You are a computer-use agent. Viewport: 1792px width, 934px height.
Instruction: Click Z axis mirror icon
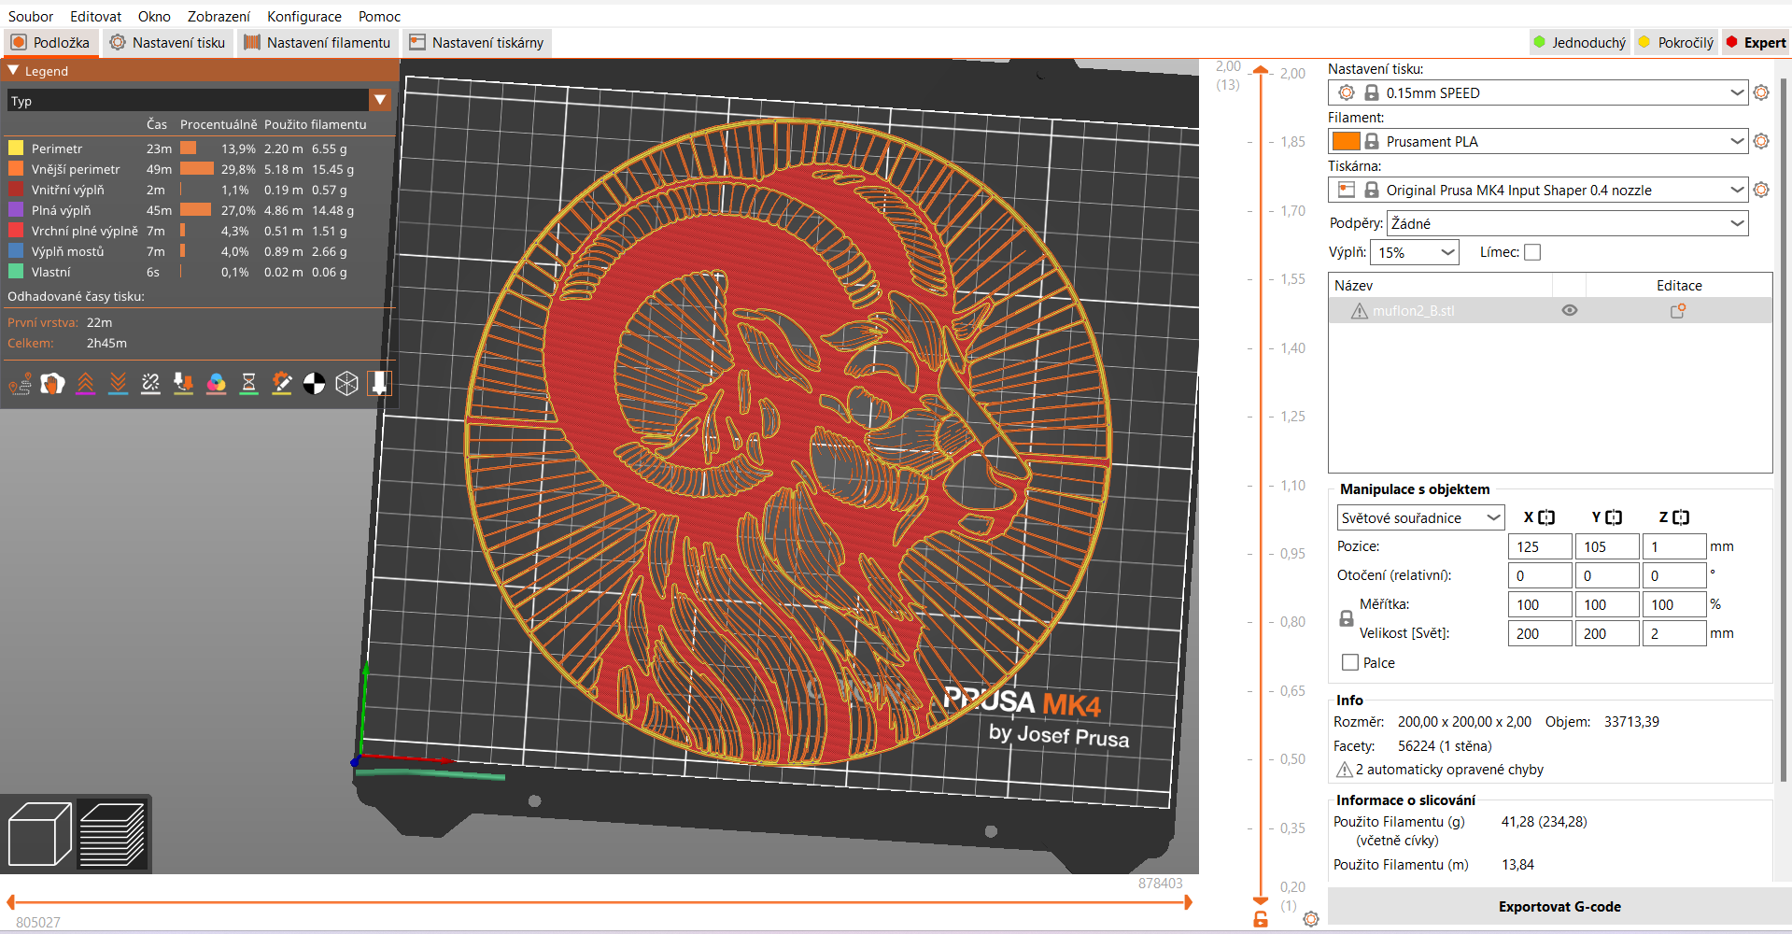pyautogui.click(x=1681, y=517)
